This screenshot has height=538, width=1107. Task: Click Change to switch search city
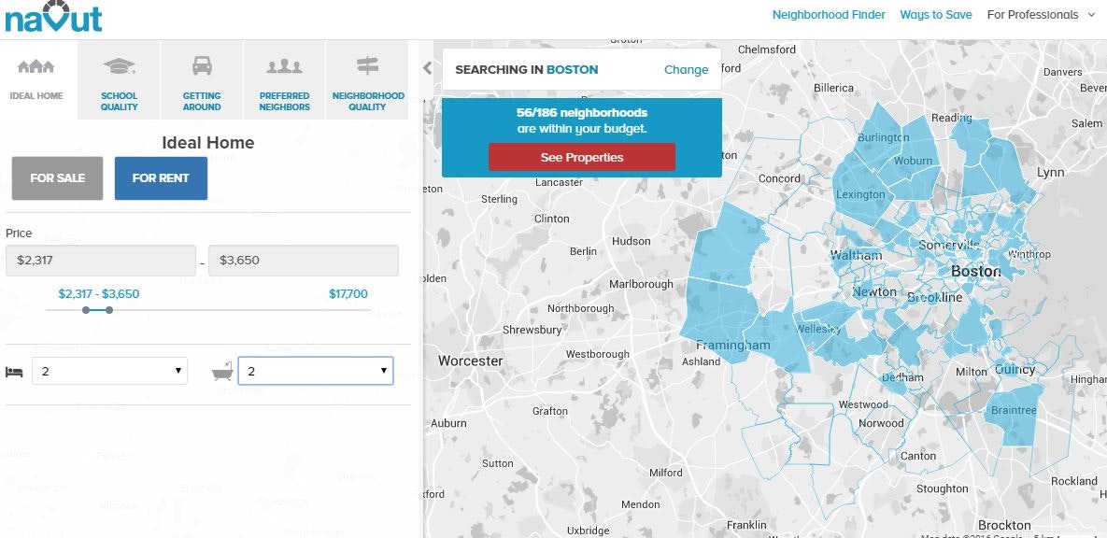click(686, 69)
